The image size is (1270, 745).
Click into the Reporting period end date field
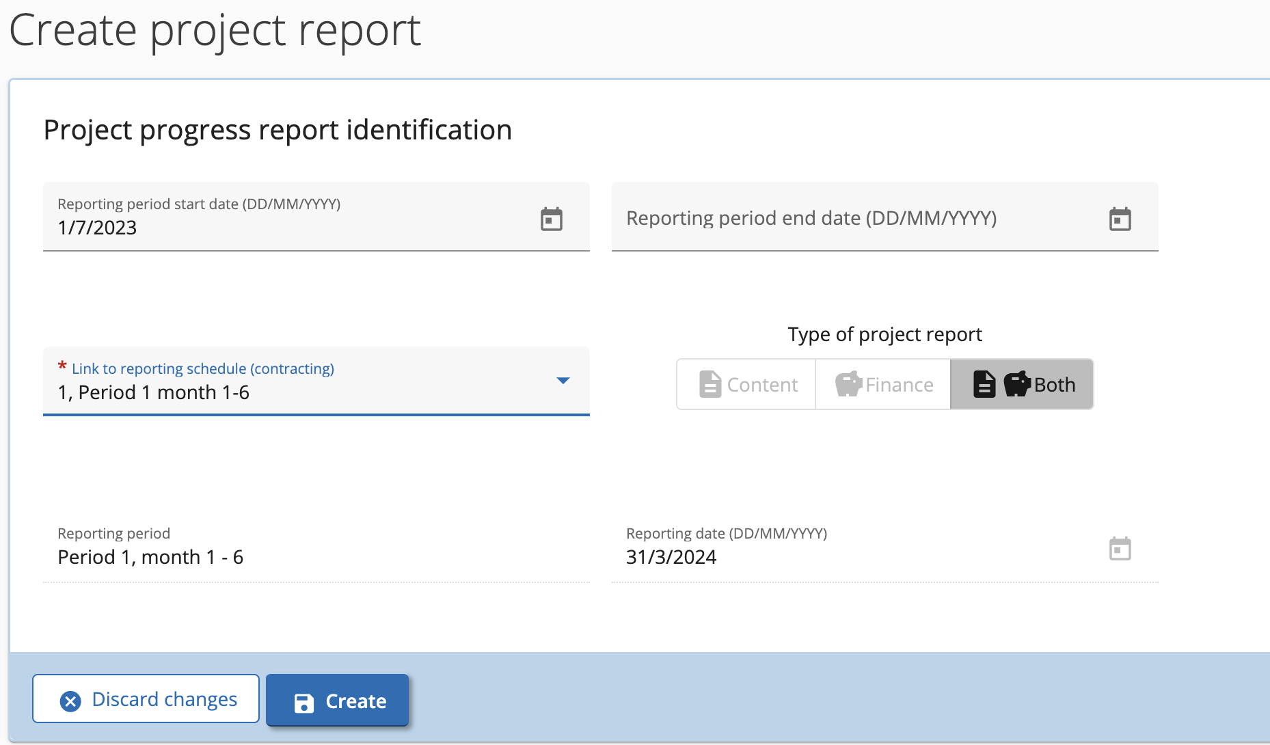(x=854, y=219)
